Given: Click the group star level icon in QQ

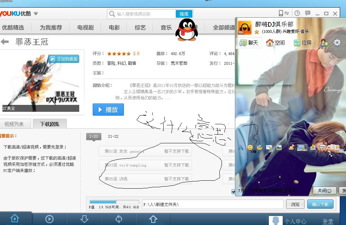Looking at the screenshot, I should 257,32.
